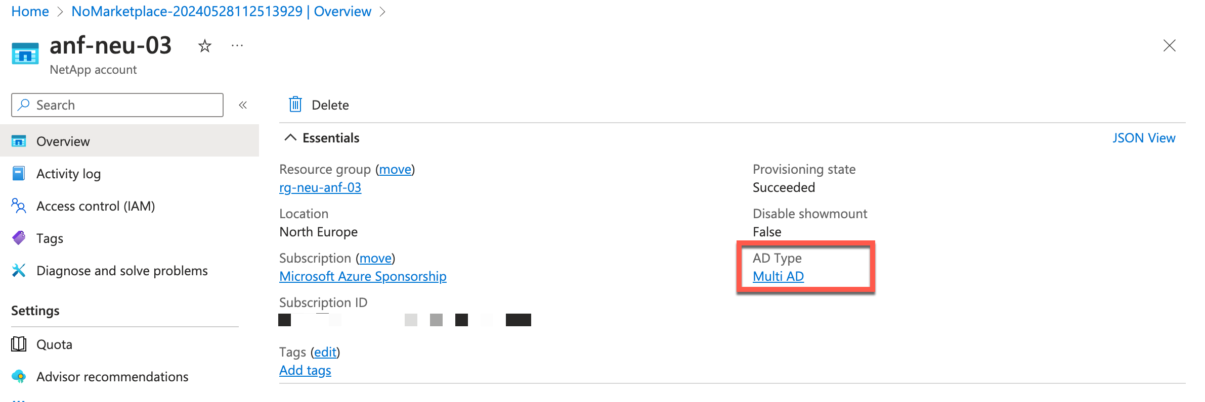Click the Delete trash can icon
The width and height of the screenshot is (1205, 402).
click(x=295, y=105)
